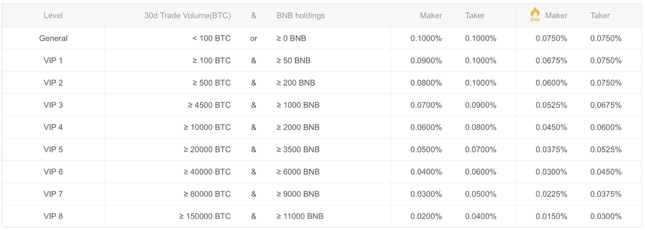645x230 pixels.
Task: Select the VIP 3 level cell
Action: [x=53, y=105]
